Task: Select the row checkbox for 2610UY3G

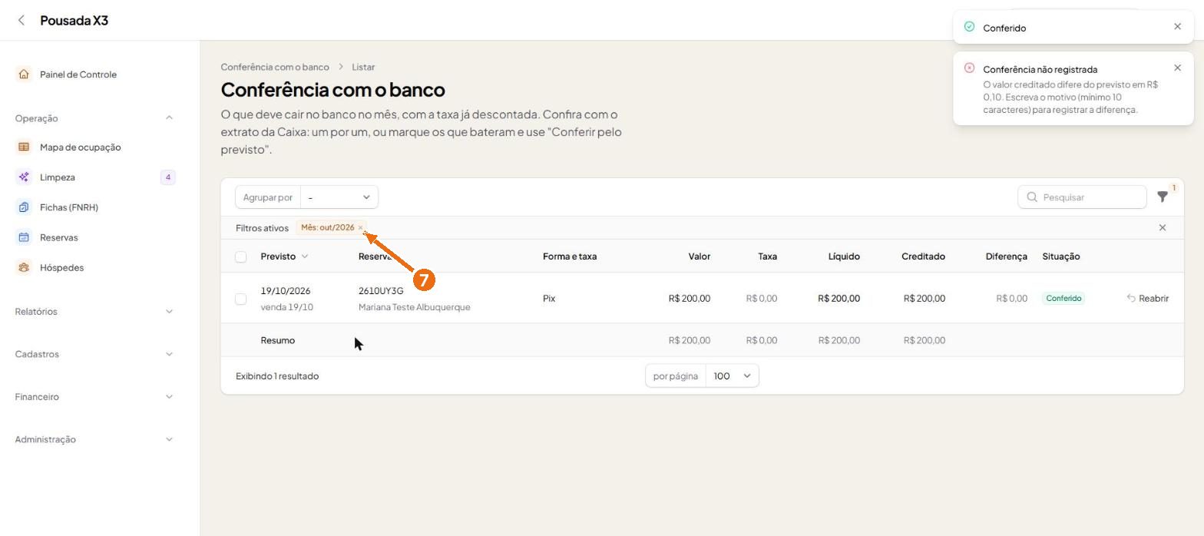Action: [240, 299]
